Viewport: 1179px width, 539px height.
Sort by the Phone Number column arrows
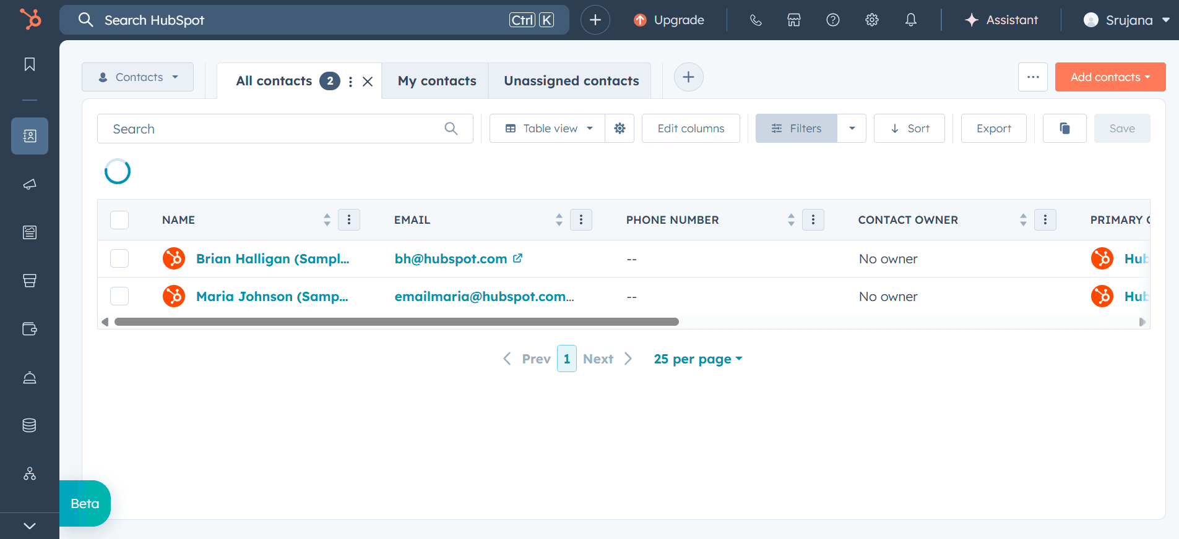791,220
